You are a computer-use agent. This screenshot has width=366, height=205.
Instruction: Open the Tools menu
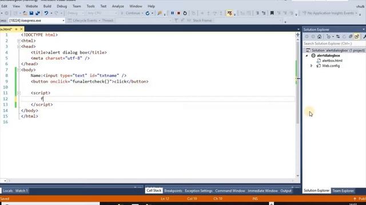(x=90, y=6)
